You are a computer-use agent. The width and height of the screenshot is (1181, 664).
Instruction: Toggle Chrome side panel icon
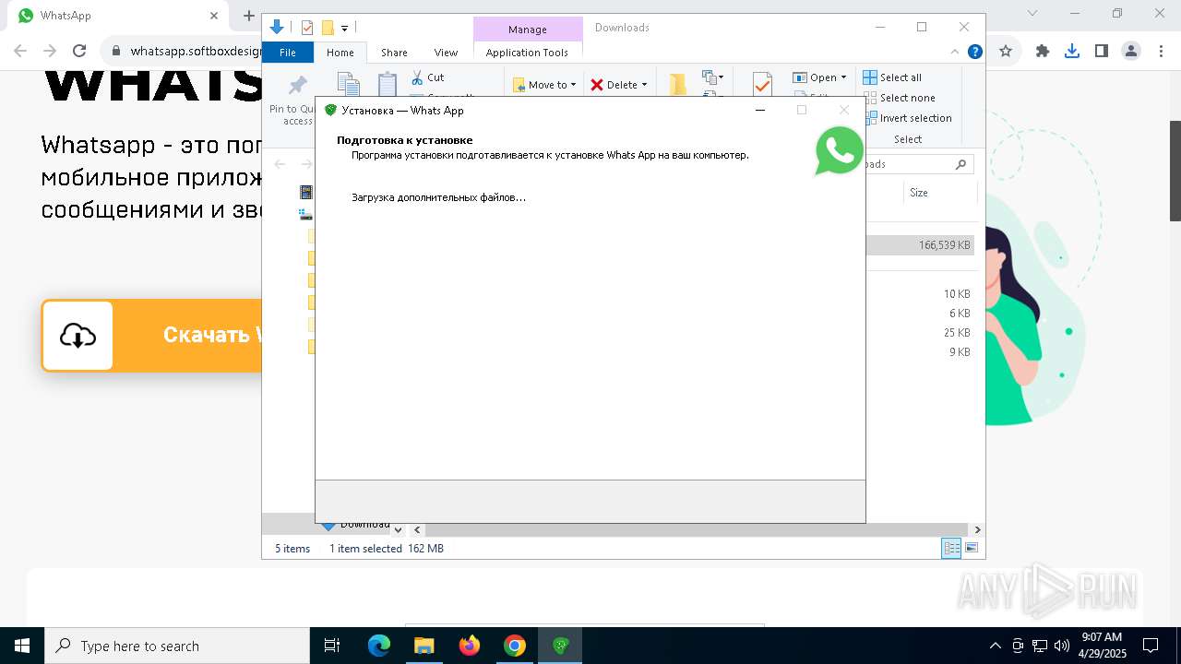(x=1102, y=51)
